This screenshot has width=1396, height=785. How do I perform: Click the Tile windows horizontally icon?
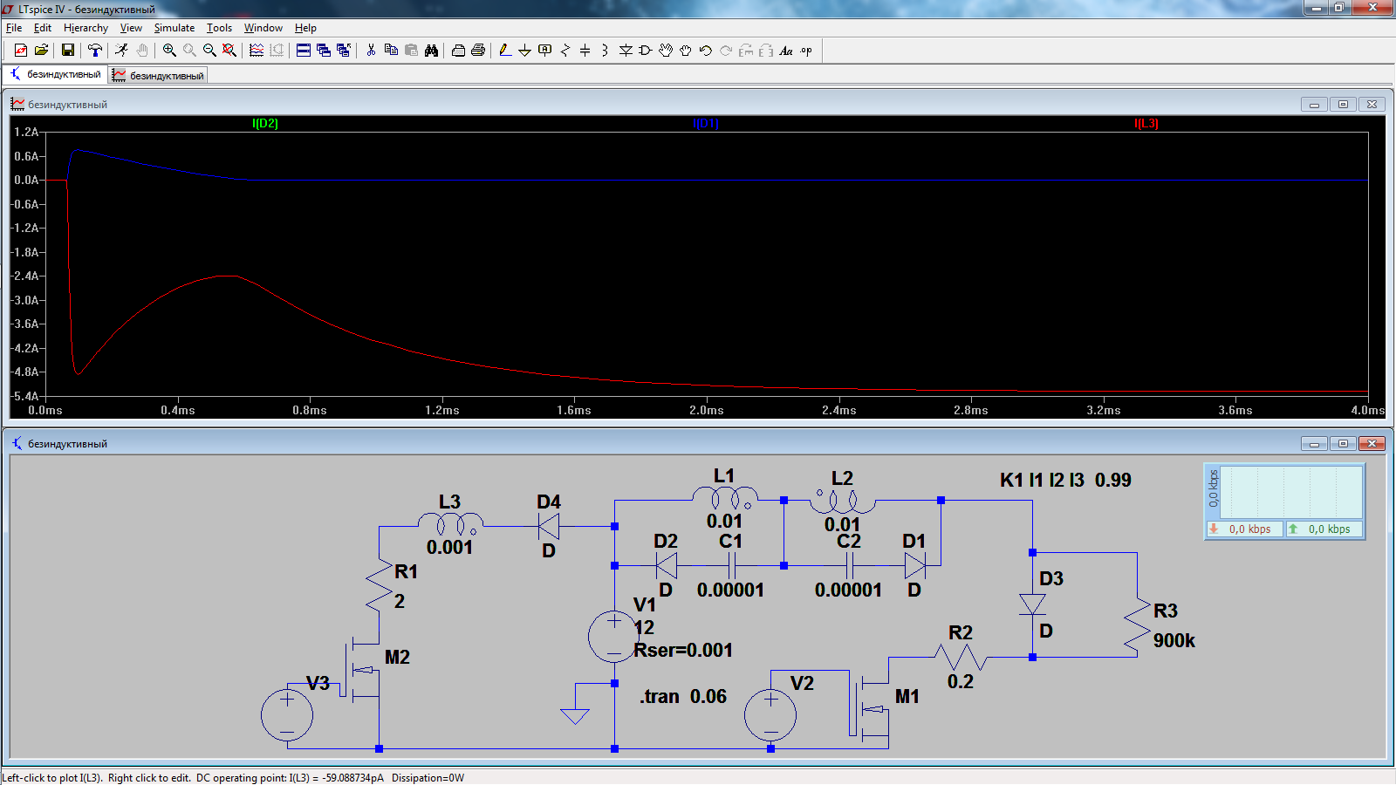[x=304, y=51]
